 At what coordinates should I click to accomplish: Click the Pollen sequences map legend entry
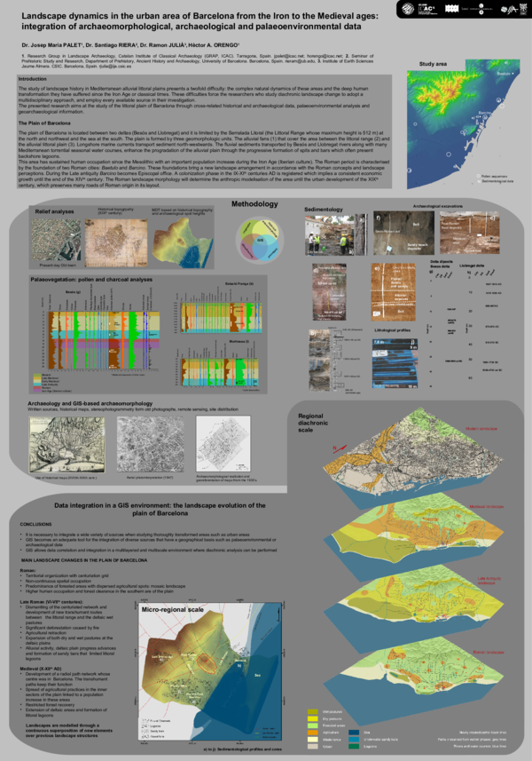click(x=491, y=176)
